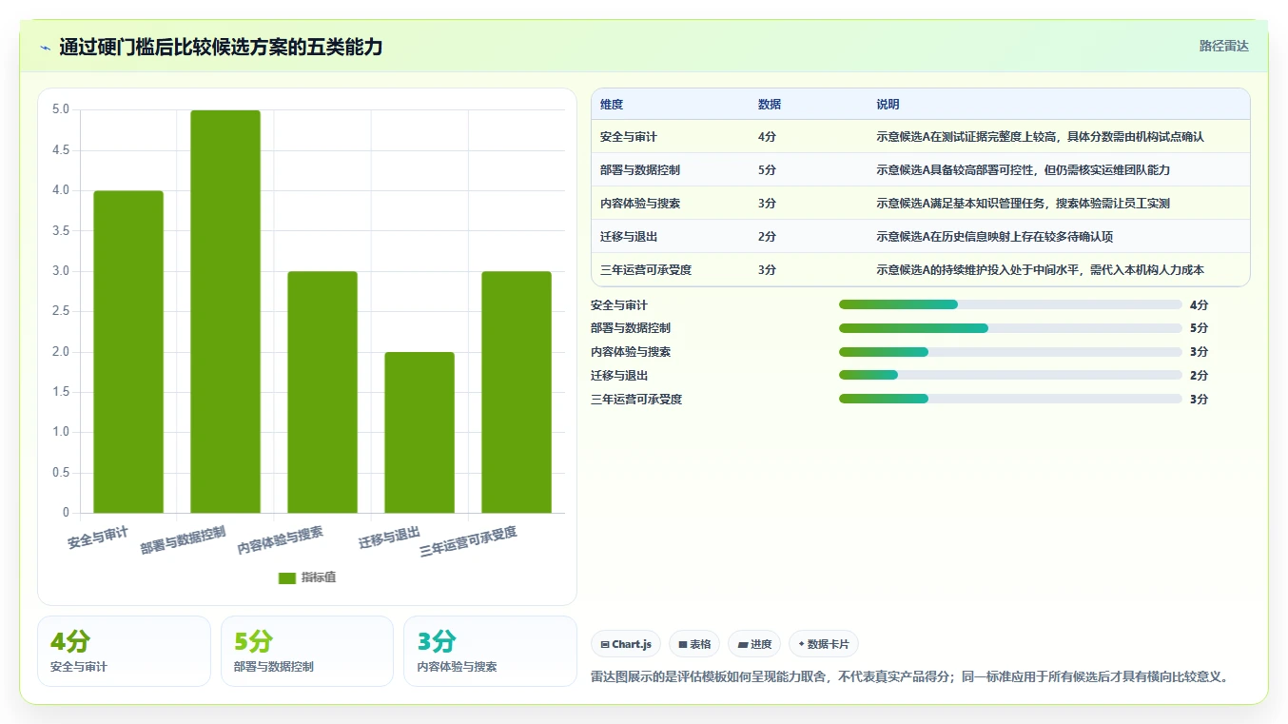Click 部署与数据控制 cell in the table
Image resolution: width=1288 pixels, height=724 pixels.
tap(640, 170)
